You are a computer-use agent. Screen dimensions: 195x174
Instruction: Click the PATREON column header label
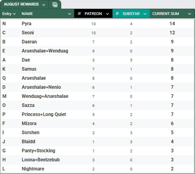[93, 14]
